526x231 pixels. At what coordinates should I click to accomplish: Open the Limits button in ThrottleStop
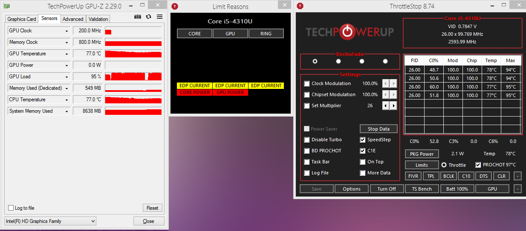click(x=422, y=165)
